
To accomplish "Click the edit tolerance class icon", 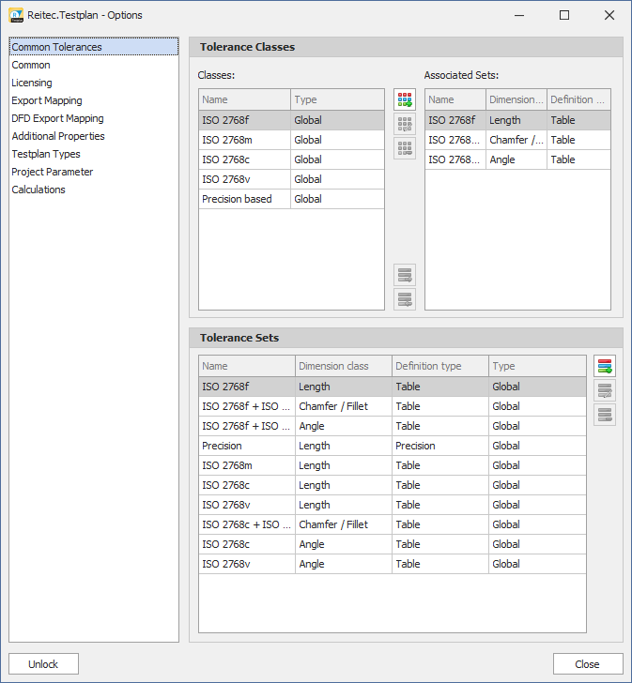I will [405, 124].
